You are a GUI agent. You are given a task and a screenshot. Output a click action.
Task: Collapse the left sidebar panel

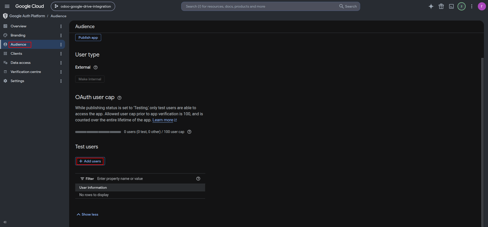[5, 222]
